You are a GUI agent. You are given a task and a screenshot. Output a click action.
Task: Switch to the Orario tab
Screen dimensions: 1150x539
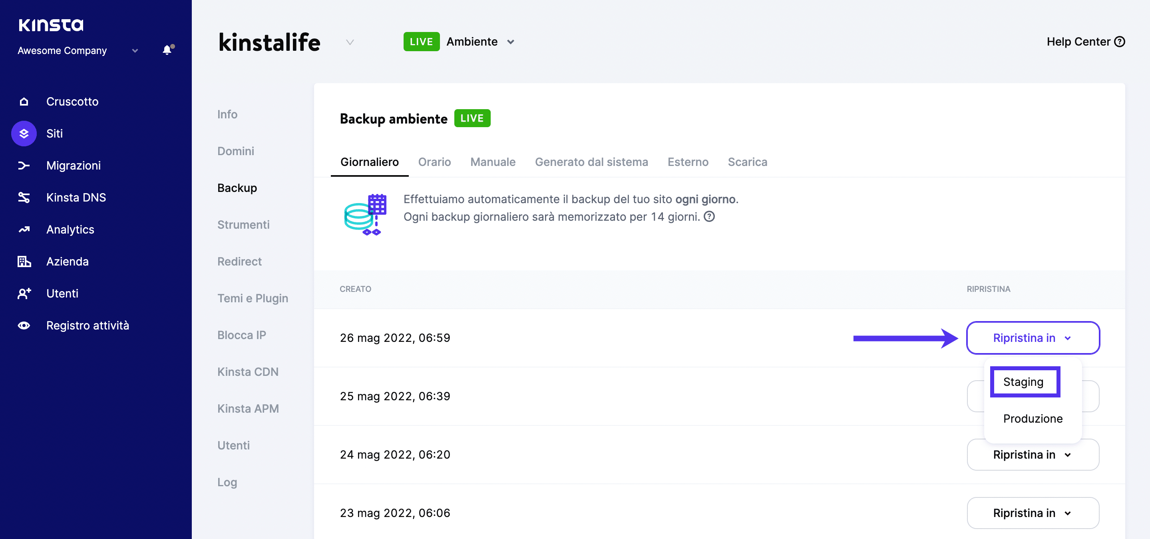pyautogui.click(x=434, y=162)
